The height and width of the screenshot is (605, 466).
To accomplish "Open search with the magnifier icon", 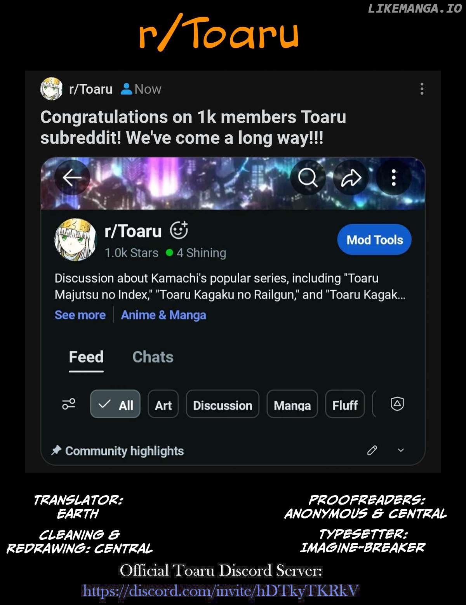I will point(308,178).
